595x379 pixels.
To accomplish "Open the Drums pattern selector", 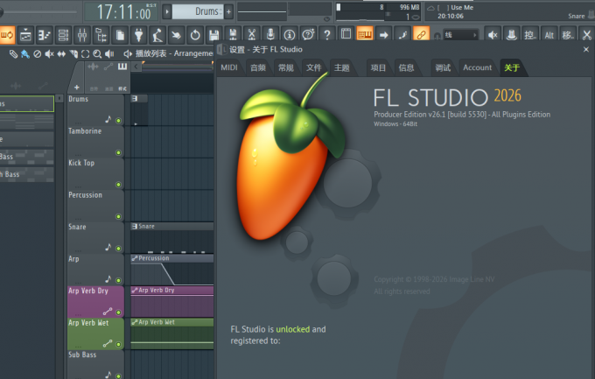I will tap(198, 11).
